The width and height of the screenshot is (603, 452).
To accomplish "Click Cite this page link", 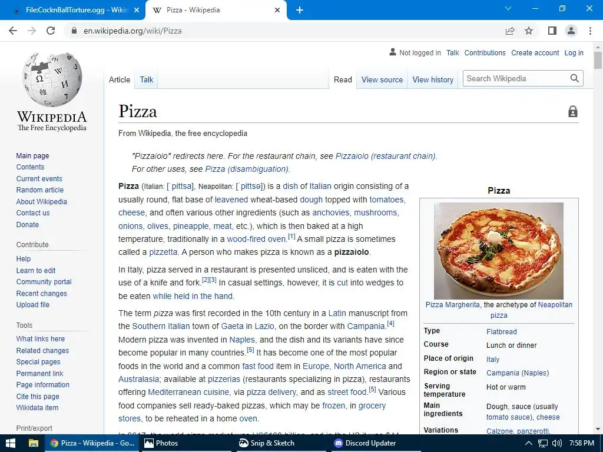I will (38, 396).
